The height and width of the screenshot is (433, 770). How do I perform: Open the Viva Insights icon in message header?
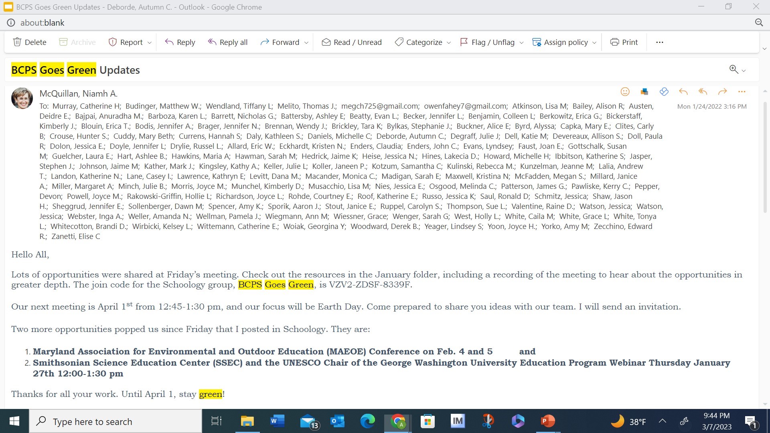click(x=664, y=92)
